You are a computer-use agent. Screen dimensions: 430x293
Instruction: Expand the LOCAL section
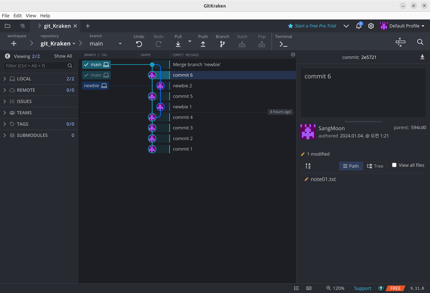(5, 79)
